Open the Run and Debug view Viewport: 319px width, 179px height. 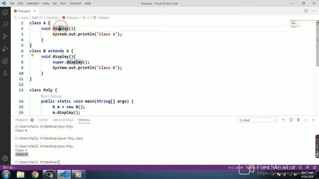5,49
